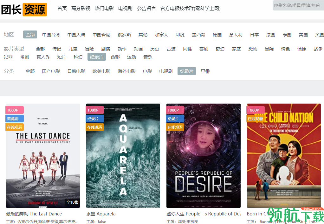Screen dimensions: 324x224
Task: Select film type 真人秀
Action: coord(43,57)
